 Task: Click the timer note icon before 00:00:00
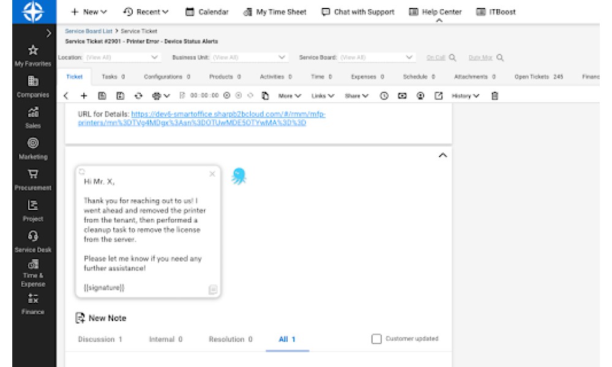(x=182, y=95)
